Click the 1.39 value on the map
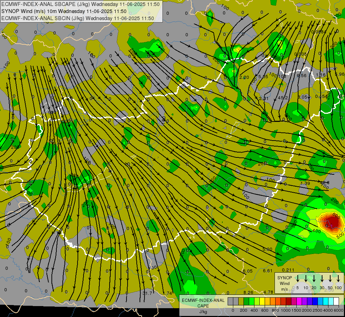 pos(305,183)
